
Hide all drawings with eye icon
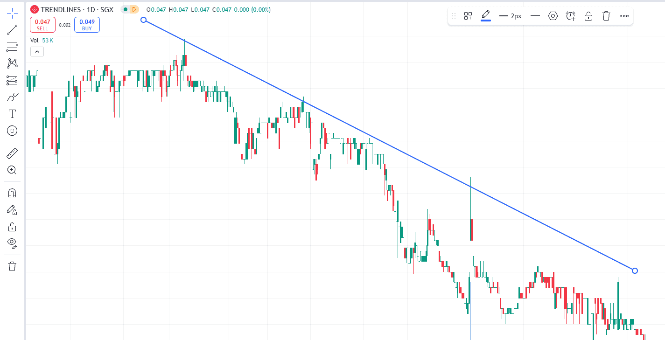point(12,243)
